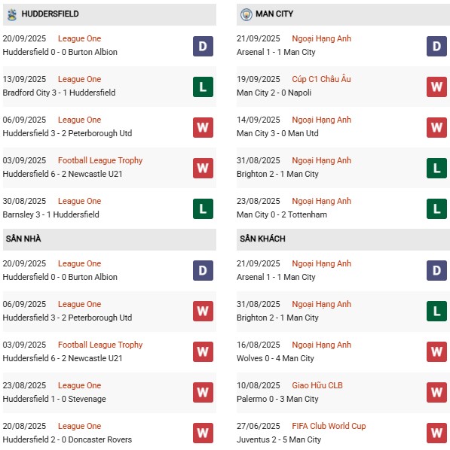
Task: Open the Football League Trophy link dated 03/09/2025 in the SÂN NHÀ section
Action: (x=100, y=345)
